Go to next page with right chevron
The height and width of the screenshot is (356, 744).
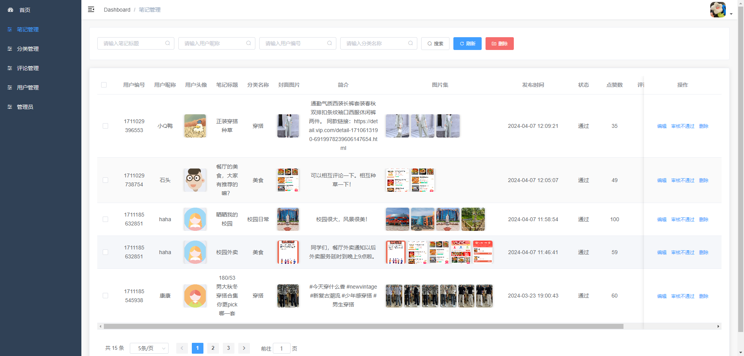tap(244, 348)
